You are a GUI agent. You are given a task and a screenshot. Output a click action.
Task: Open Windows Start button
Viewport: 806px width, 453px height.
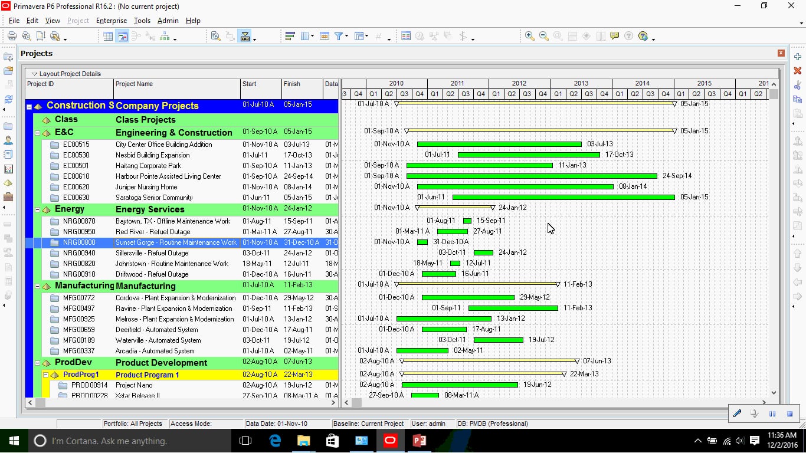click(14, 441)
